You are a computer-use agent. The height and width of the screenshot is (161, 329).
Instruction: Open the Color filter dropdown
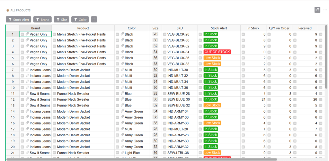coord(80,20)
